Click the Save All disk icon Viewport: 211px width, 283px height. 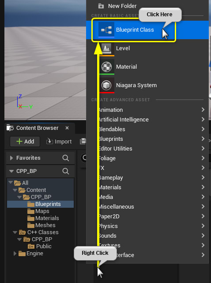(83, 141)
